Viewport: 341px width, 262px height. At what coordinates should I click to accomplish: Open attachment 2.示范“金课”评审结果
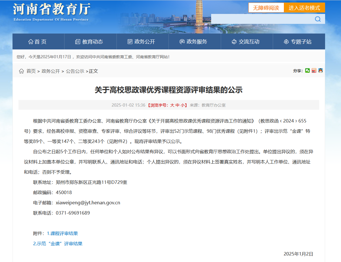click(58, 244)
